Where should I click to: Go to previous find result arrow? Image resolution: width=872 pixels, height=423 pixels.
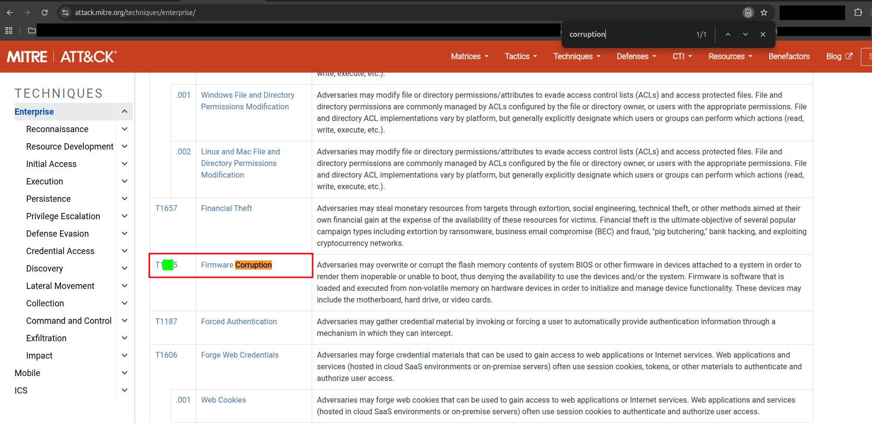coord(728,34)
